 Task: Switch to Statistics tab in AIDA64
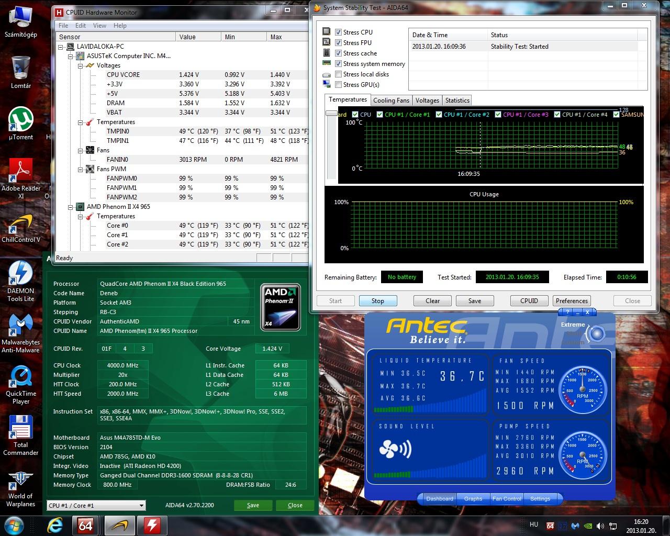[x=457, y=100]
